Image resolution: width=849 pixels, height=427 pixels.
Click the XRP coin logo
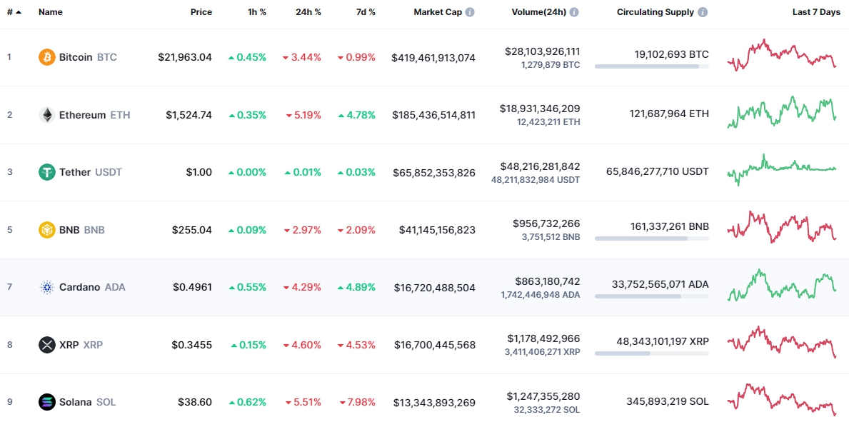click(x=47, y=345)
